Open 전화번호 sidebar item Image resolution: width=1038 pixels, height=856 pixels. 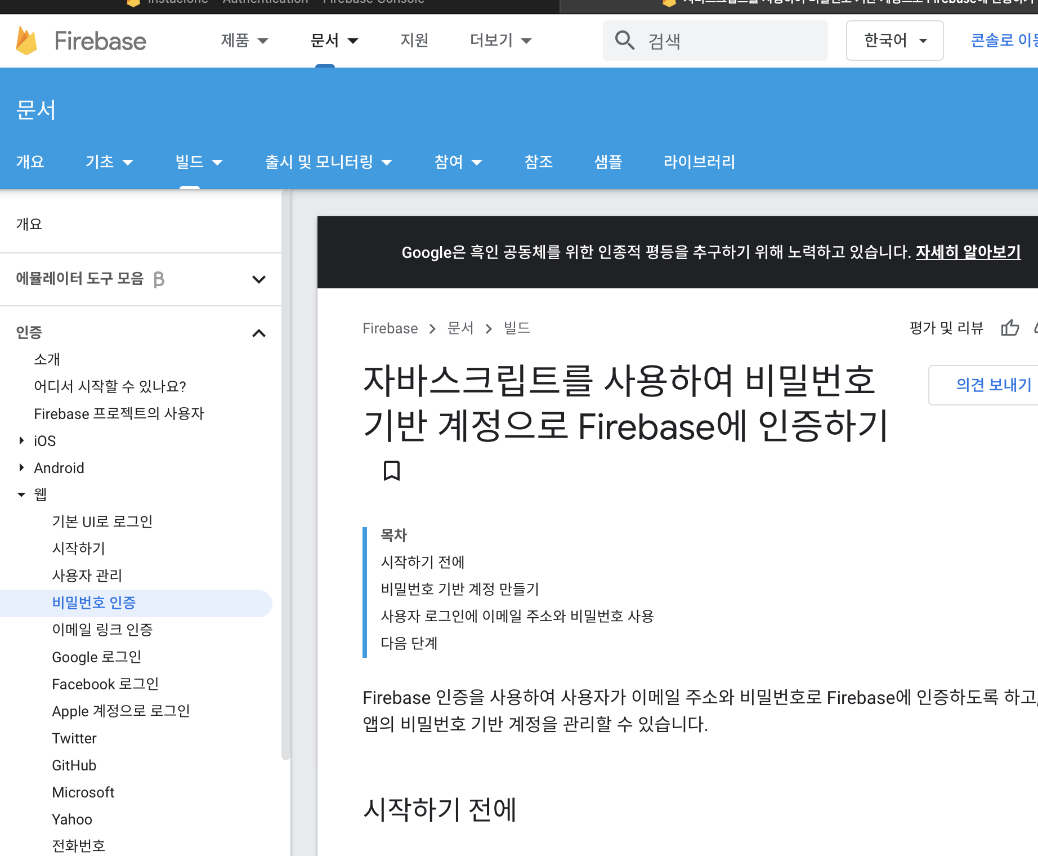(x=79, y=846)
